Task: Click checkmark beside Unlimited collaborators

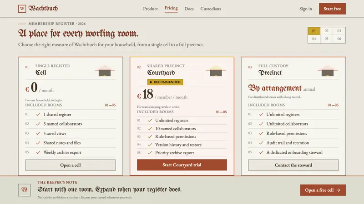Action: point(261,124)
